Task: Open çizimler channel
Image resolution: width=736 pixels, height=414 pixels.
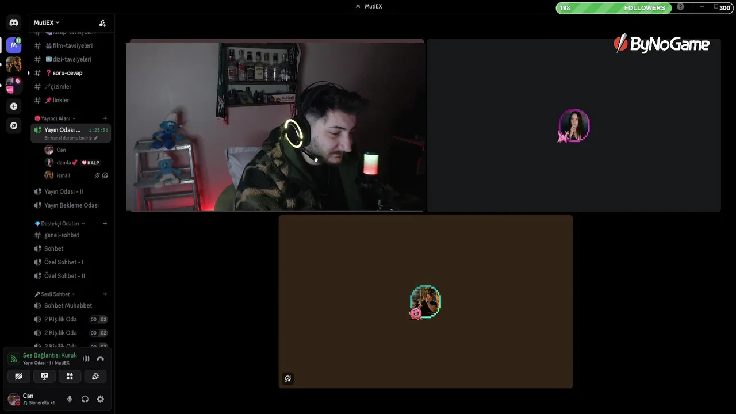Action: click(70, 87)
